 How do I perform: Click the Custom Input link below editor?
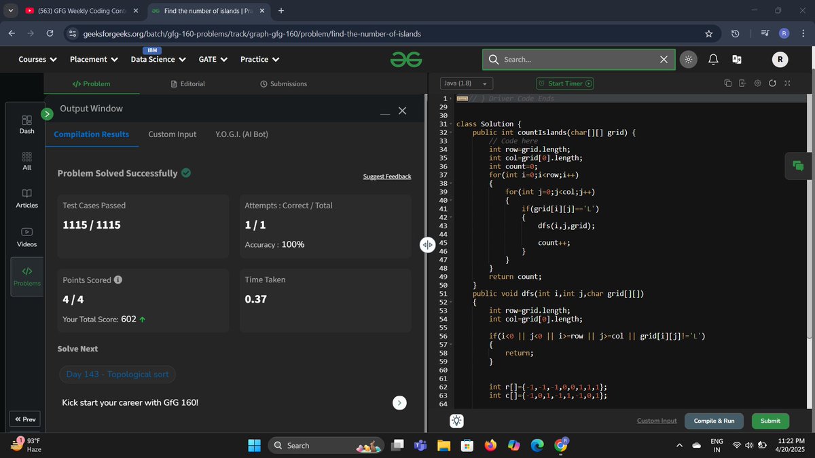tap(657, 421)
